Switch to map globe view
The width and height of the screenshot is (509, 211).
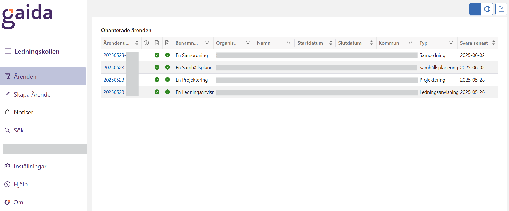[x=487, y=9]
